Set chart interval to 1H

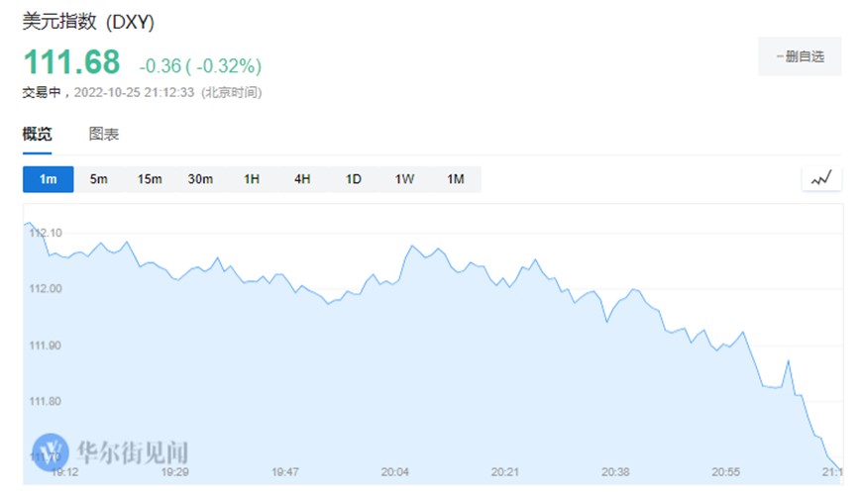click(252, 179)
